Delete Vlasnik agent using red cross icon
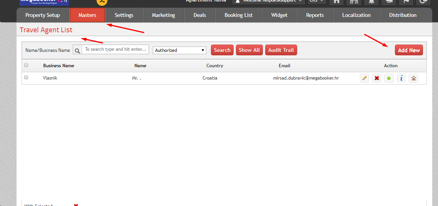438x206 pixels. coord(376,78)
